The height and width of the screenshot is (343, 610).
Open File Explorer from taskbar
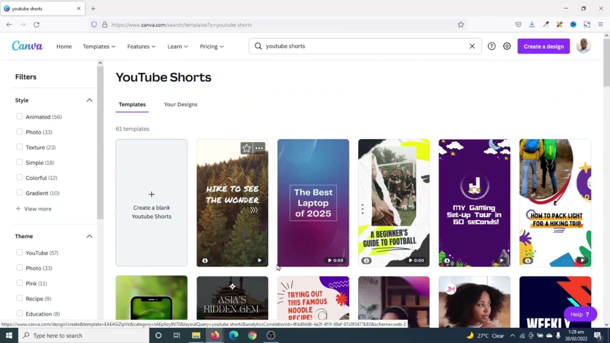click(x=196, y=335)
